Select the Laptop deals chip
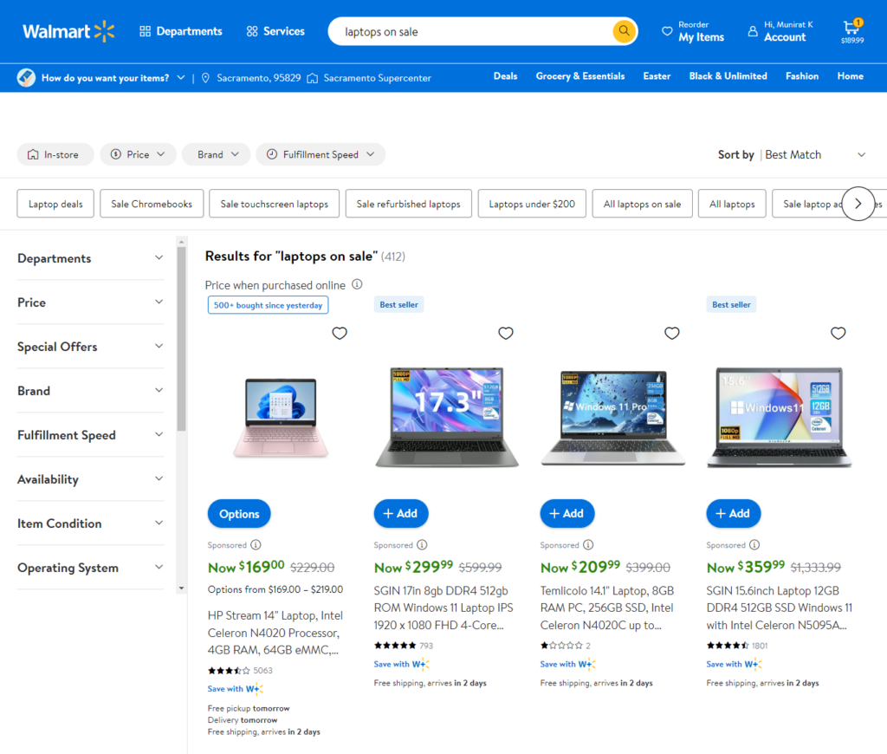Screen dimensions: 887x754 [x=55, y=204]
